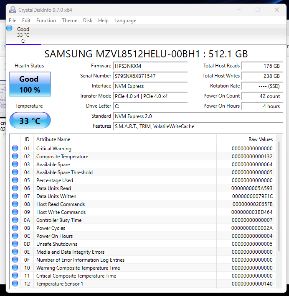Click the status orb for Warning Composite Temperature Time

(15, 268)
